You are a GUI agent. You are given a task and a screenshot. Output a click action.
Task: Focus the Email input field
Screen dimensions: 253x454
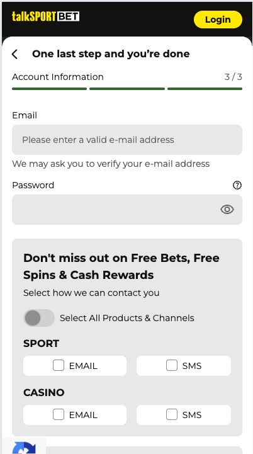pyautogui.click(x=127, y=140)
